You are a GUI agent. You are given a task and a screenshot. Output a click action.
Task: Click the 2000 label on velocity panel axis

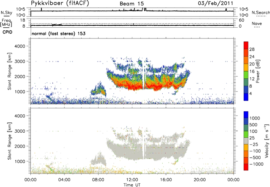[x=20, y=146]
